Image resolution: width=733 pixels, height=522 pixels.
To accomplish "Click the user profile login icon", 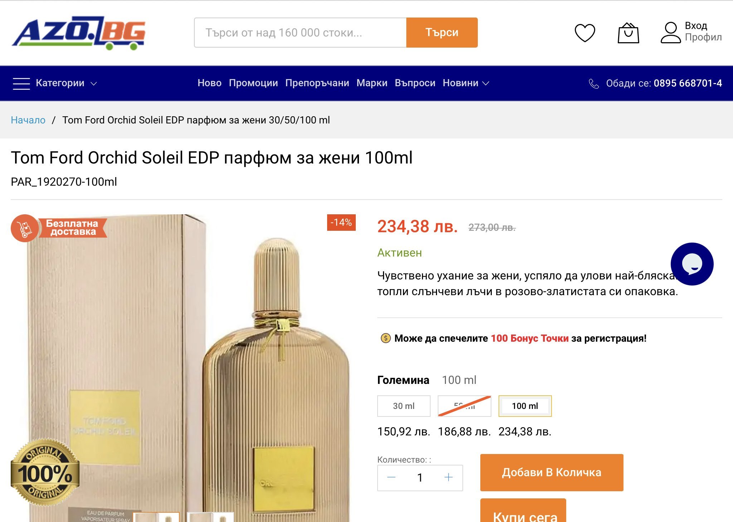I will click(x=670, y=33).
